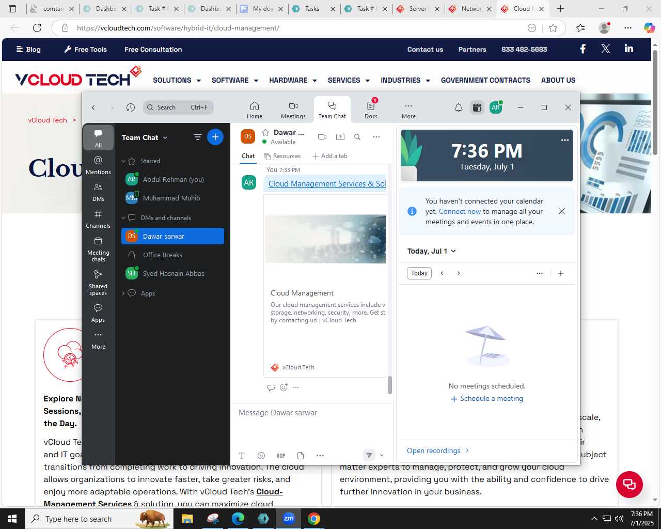Open Apps in the left sidebar

(98, 313)
